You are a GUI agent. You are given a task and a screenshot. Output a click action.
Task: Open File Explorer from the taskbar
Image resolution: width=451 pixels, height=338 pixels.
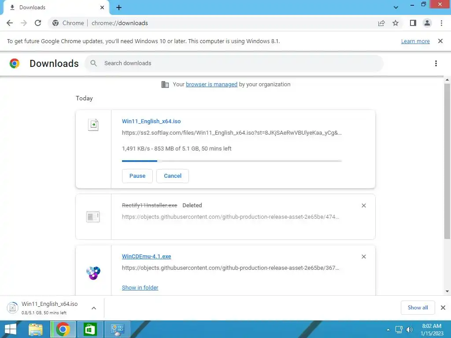click(36, 329)
